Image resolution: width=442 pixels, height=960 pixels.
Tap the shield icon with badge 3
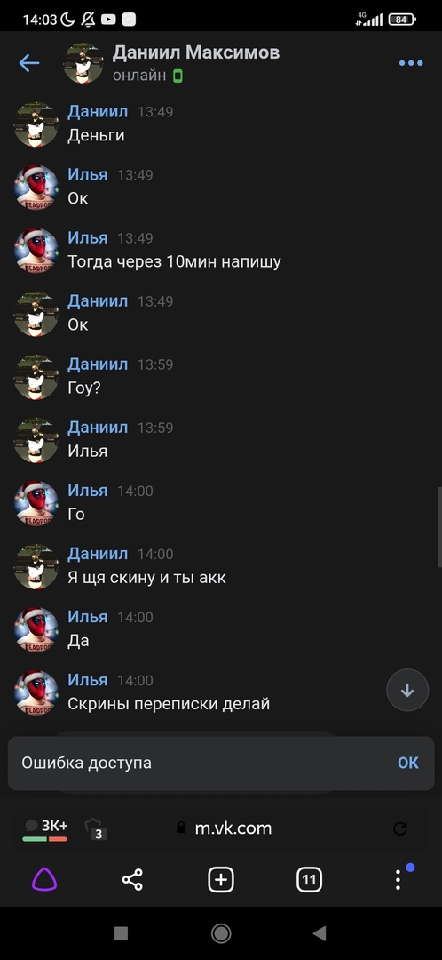pos(95,828)
